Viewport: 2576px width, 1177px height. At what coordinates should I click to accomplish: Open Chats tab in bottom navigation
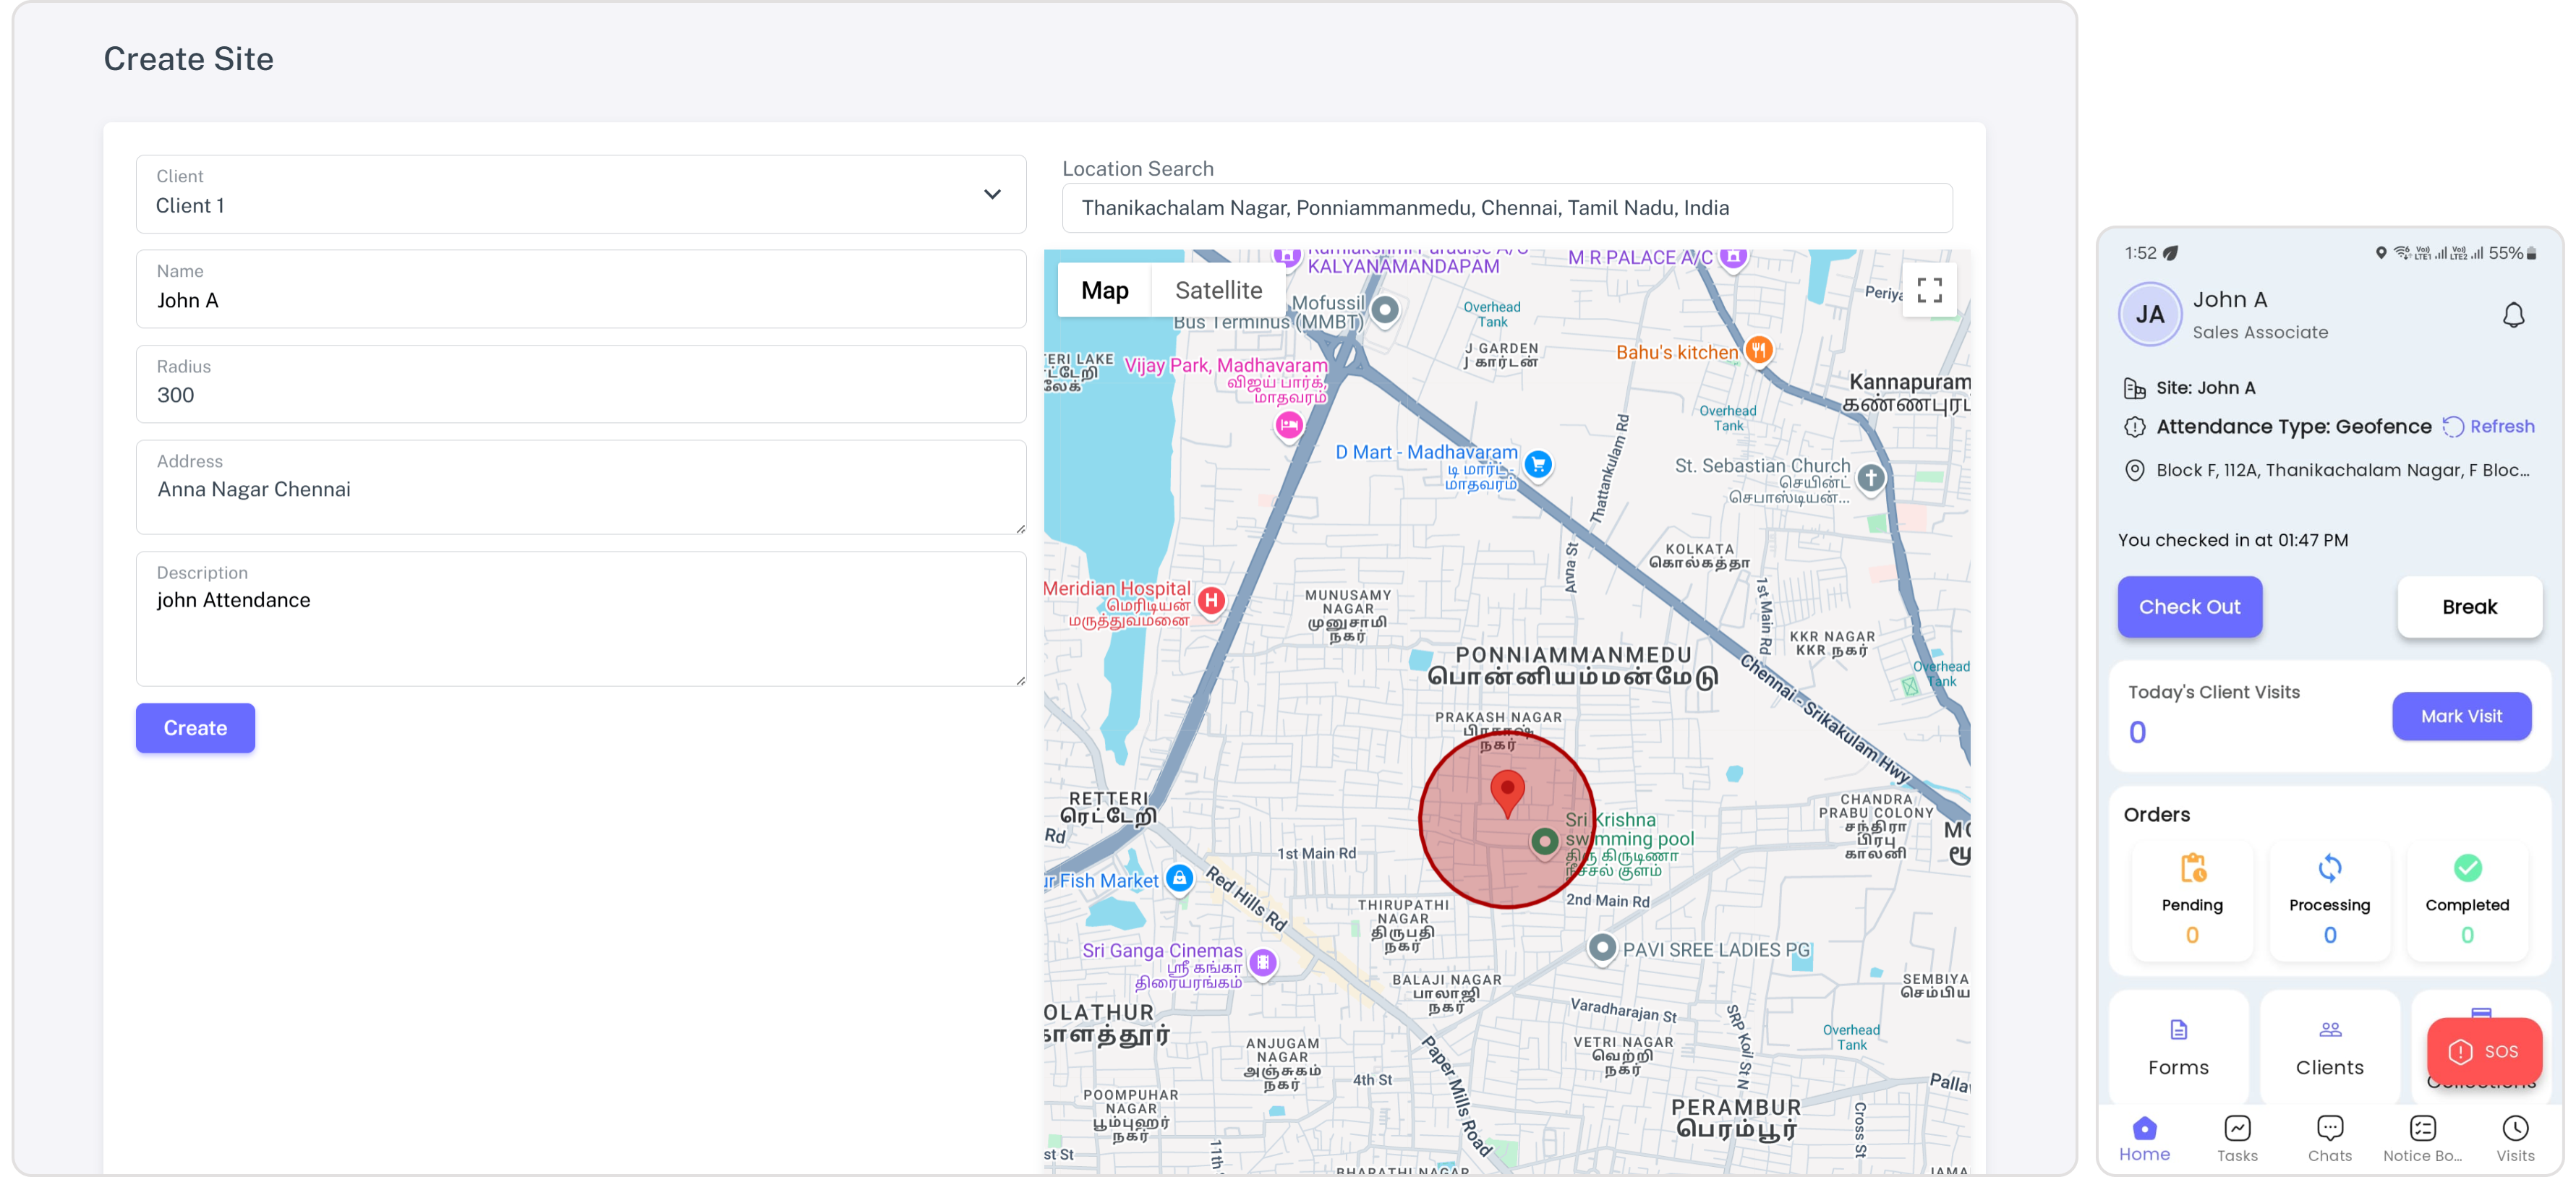(2329, 1139)
